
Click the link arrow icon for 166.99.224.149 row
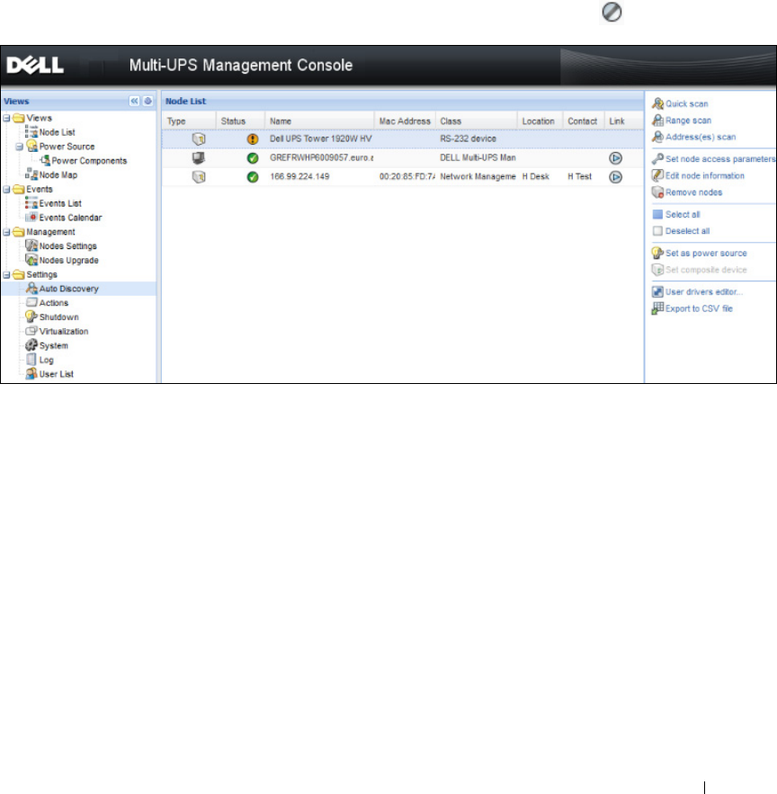pyautogui.click(x=615, y=177)
